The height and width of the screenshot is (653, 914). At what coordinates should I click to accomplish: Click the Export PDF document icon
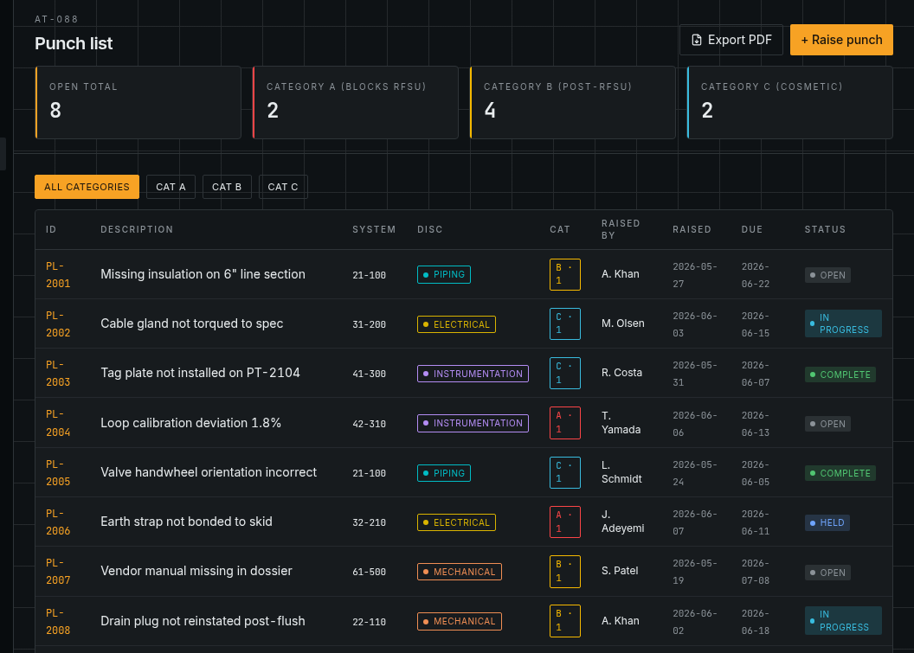point(696,40)
